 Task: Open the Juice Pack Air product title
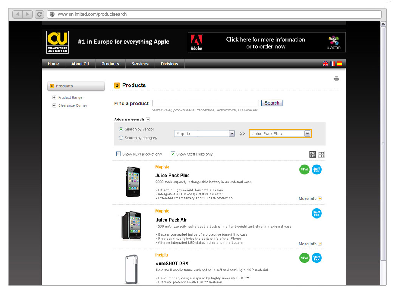click(171, 220)
